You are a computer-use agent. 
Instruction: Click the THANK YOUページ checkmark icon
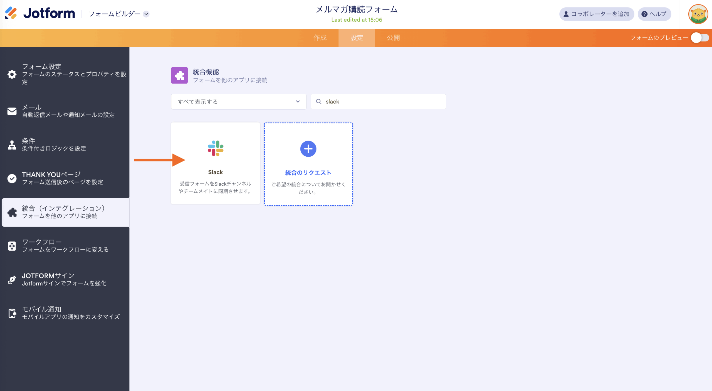coord(12,178)
